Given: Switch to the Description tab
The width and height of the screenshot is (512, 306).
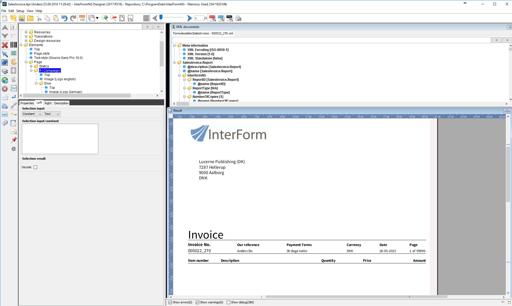Looking at the screenshot, I should point(61,103).
